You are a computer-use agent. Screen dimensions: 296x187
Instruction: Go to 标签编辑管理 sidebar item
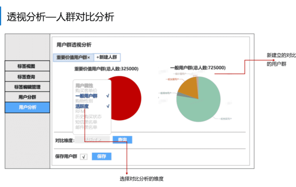(x=27, y=87)
